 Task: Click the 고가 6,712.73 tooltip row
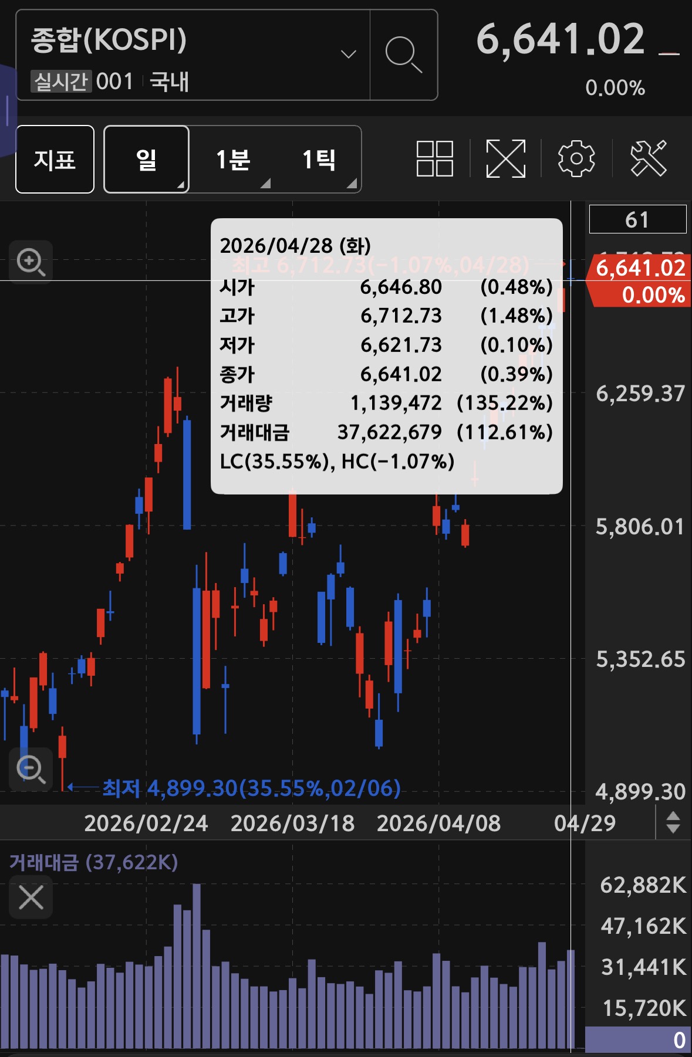386,316
